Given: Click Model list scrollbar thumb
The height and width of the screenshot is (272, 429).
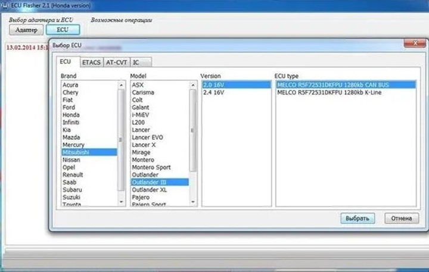Looking at the screenshot, I should 192,130.
